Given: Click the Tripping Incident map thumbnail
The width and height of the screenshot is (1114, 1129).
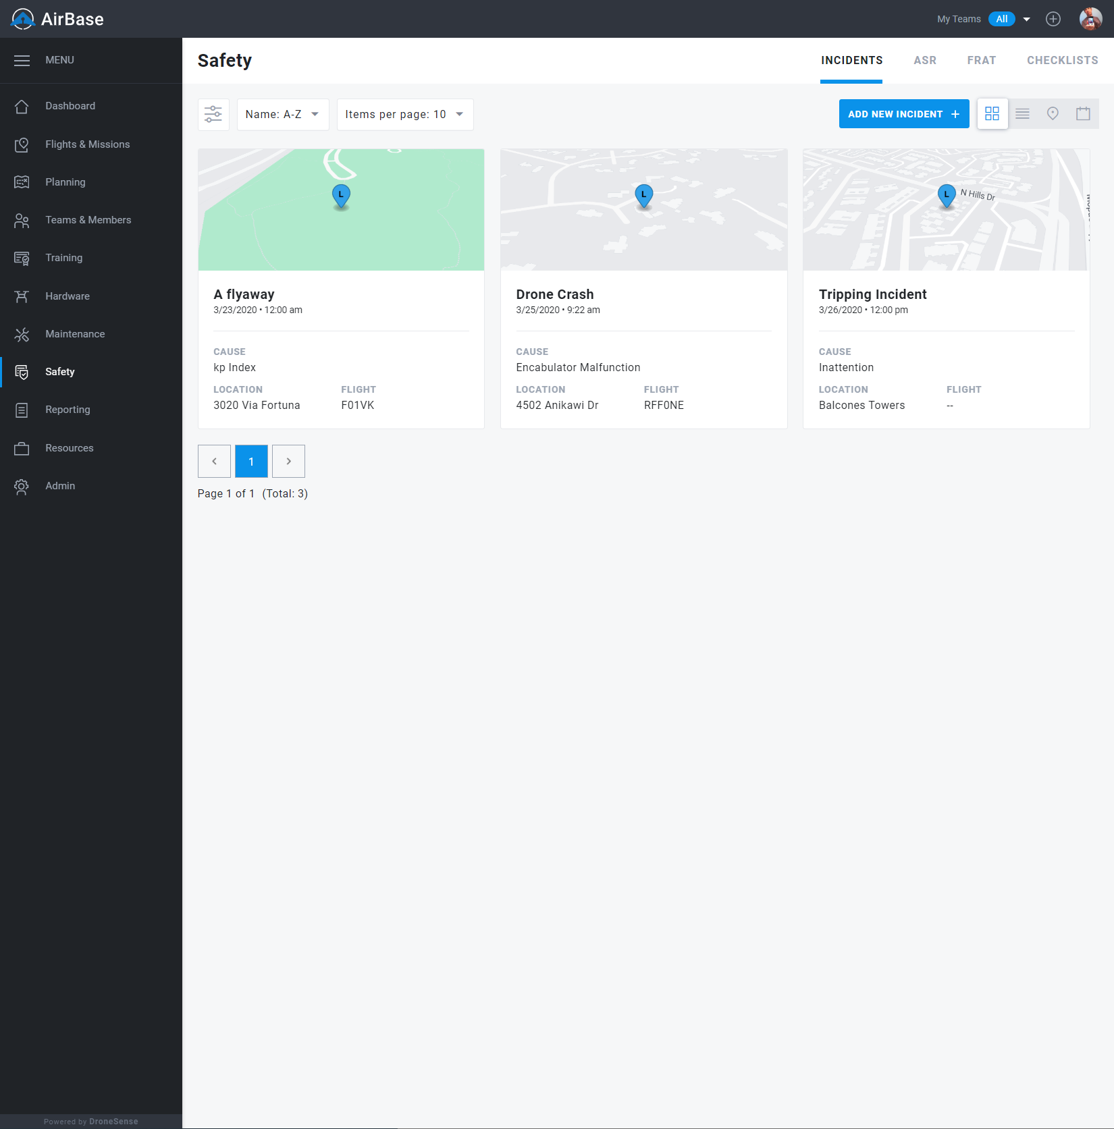Looking at the screenshot, I should click(947, 210).
